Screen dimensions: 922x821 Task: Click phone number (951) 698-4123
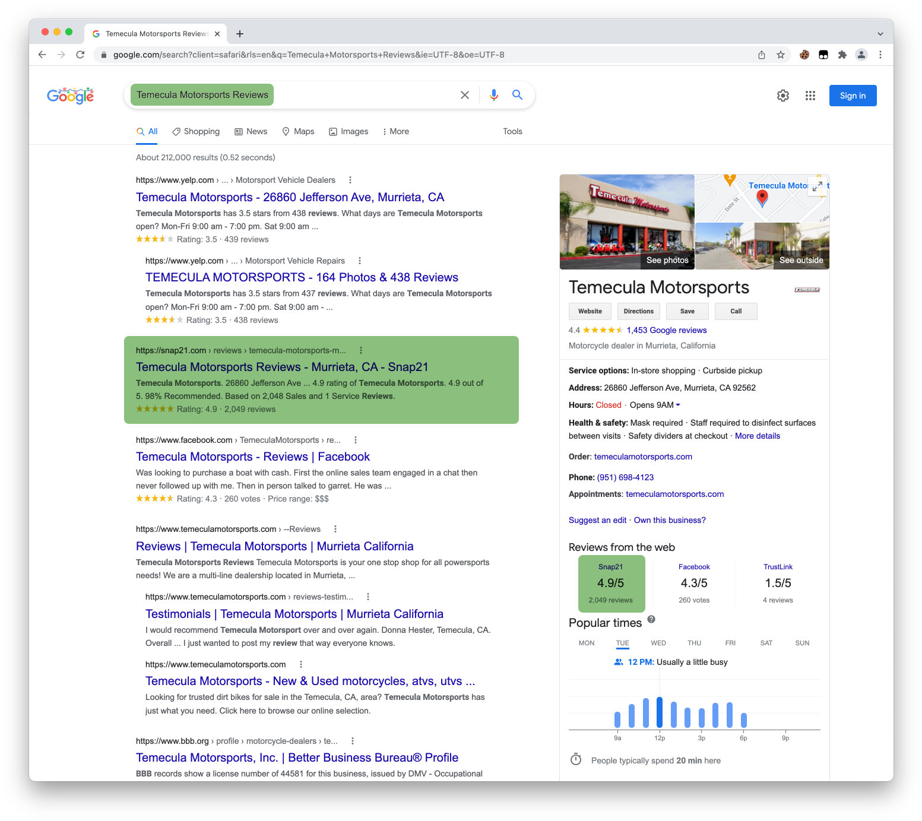pos(625,477)
